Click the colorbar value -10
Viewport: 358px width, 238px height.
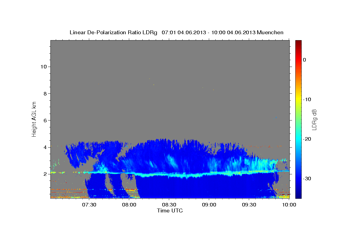[307, 99]
